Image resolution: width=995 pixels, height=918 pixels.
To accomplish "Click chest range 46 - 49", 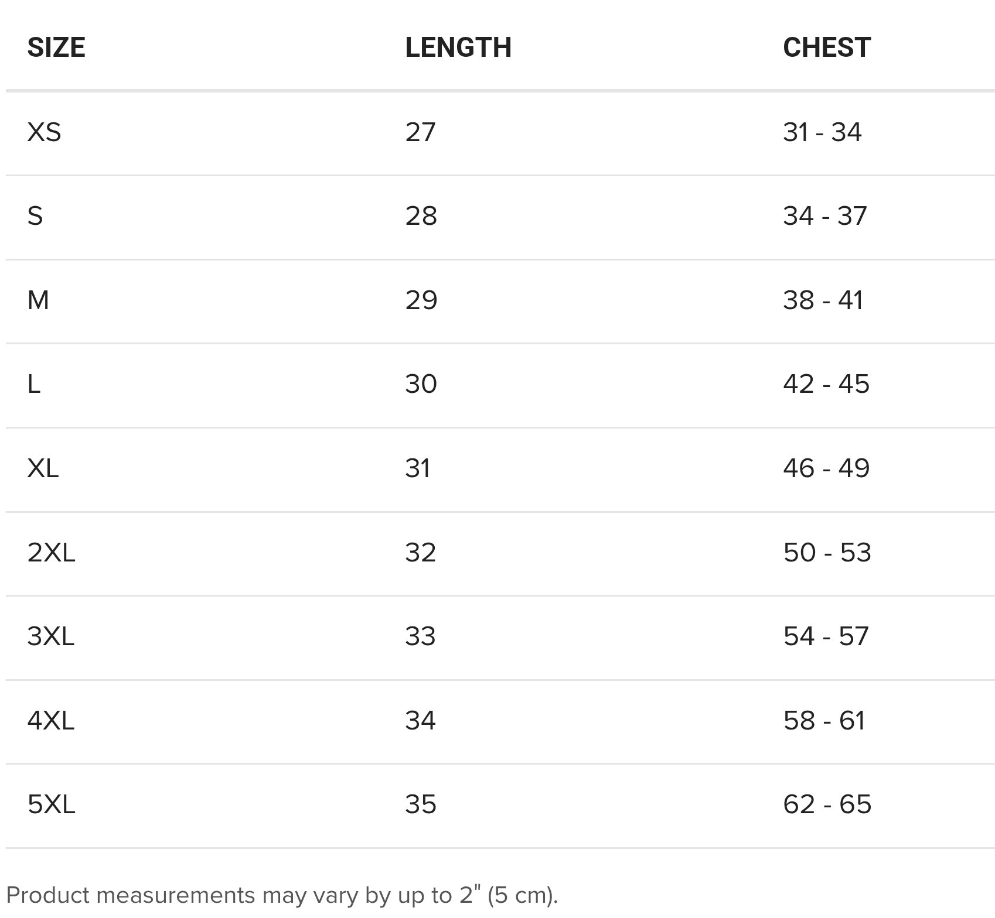I will click(826, 468).
